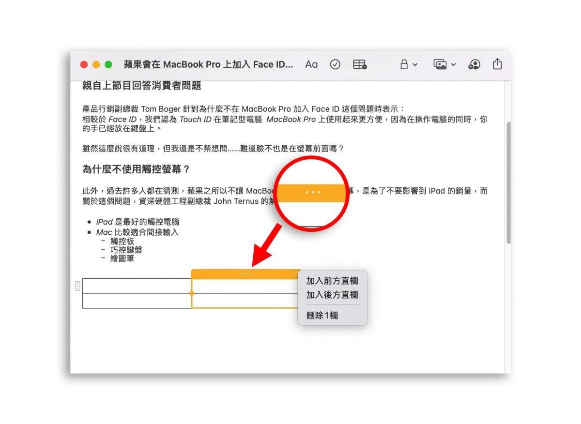This screenshot has height=424, width=581.
Task: Insert a checklist with the checkmark icon
Action: (335, 64)
